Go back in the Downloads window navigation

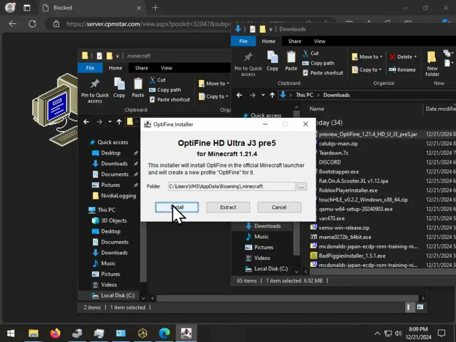coord(239,95)
